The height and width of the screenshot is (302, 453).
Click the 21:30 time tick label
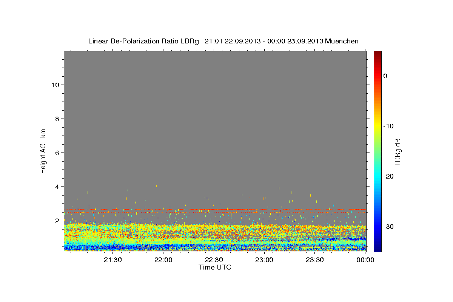113,260
